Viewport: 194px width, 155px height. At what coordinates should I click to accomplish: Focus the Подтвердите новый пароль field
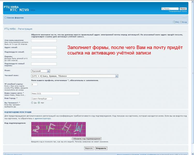[44, 64]
